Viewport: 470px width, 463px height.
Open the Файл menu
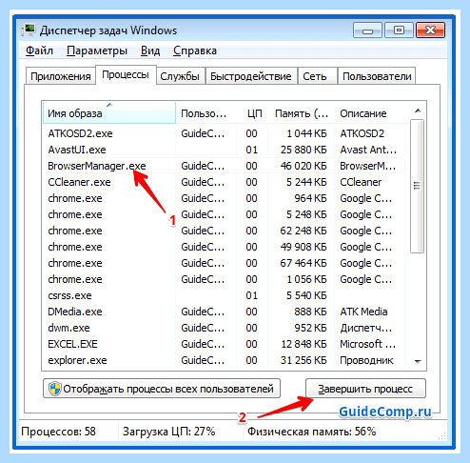pos(39,50)
